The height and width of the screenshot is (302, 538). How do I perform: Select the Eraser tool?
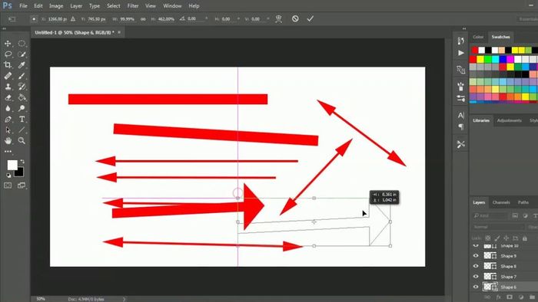[x=8, y=97]
